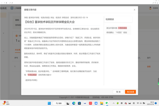Collapse the left sidebar chevron menu
Image resolution: width=159 pixels, height=106 pixels.
click(x=3, y=33)
